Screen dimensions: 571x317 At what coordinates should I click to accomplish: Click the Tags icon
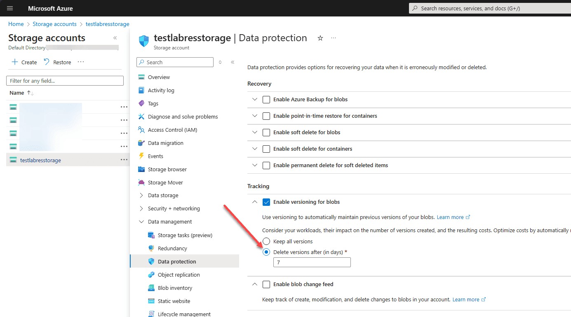[x=141, y=103]
